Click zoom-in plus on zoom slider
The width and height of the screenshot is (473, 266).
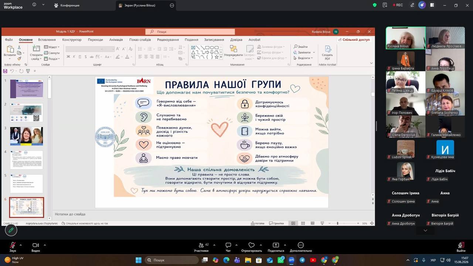[358, 223]
